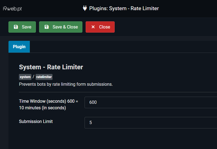Click the plugin description about preventing bots
The width and height of the screenshot is (217, 149).
tap(66, 84)
